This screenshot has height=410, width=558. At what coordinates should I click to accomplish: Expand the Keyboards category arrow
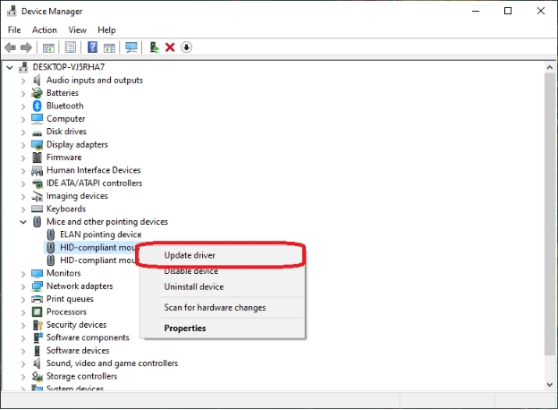pyautogui.click(x=23, y=209)
